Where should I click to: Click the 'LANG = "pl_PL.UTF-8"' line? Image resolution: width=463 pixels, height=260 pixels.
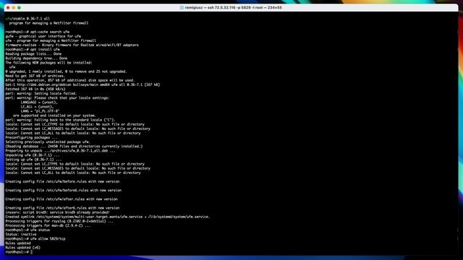[x=41, y=111]
